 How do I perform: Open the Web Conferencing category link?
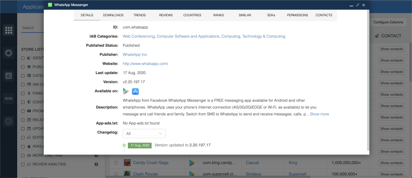click(x=139, y=36)
